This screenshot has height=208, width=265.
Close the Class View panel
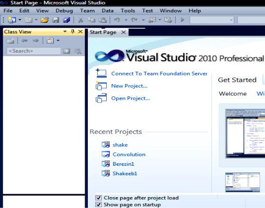(x=80, y=32)
